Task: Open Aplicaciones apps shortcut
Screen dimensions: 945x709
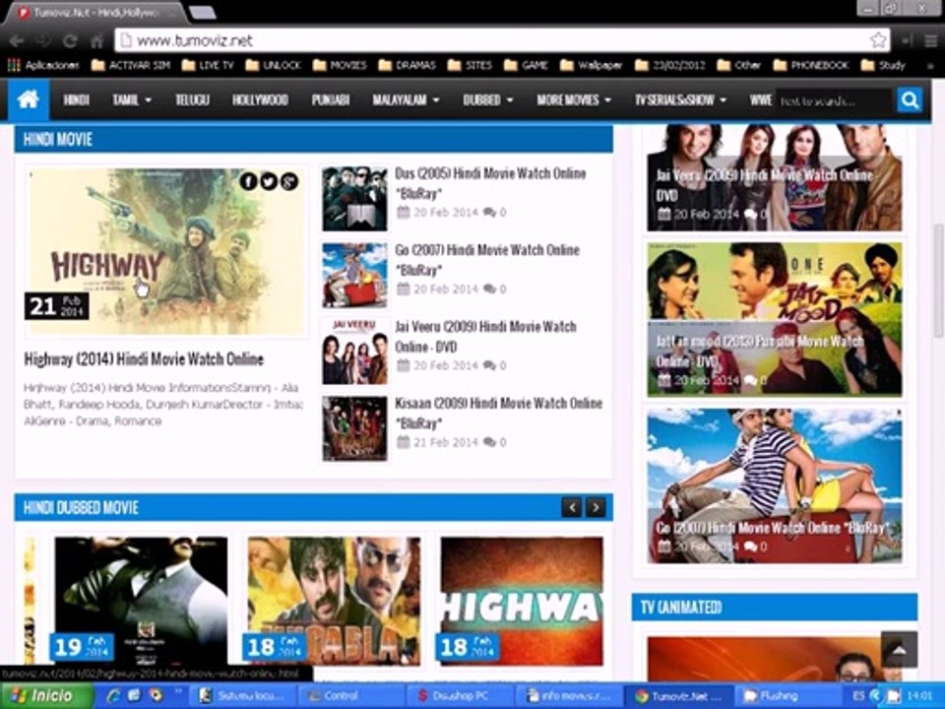Action: click(43, 65)
